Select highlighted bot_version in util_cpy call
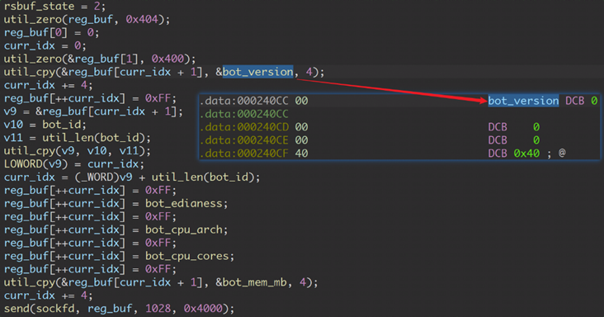604x317 pixels. pyautogui.click(x=257, y=72)
